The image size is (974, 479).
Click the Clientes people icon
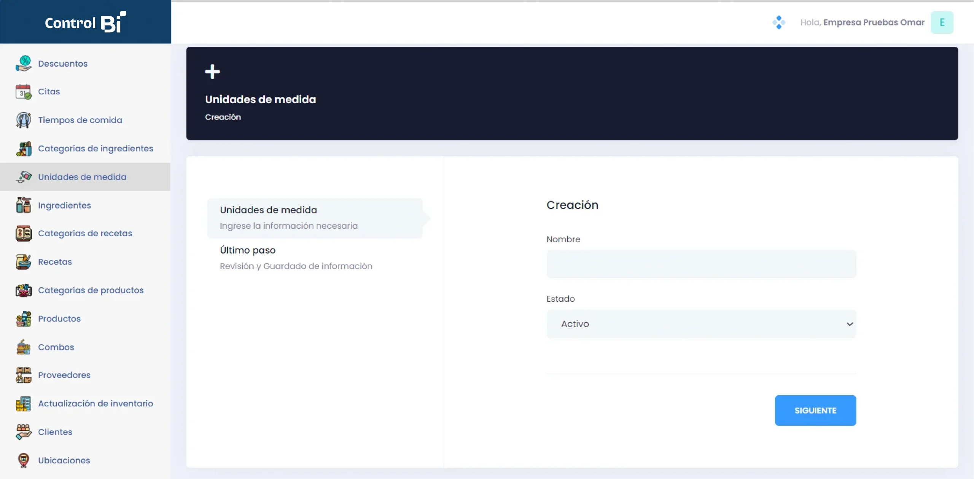[24, 432]
